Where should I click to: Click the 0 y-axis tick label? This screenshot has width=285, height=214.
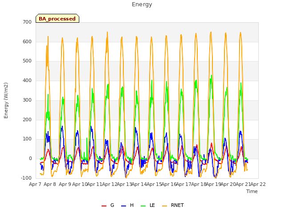(30, 159)
